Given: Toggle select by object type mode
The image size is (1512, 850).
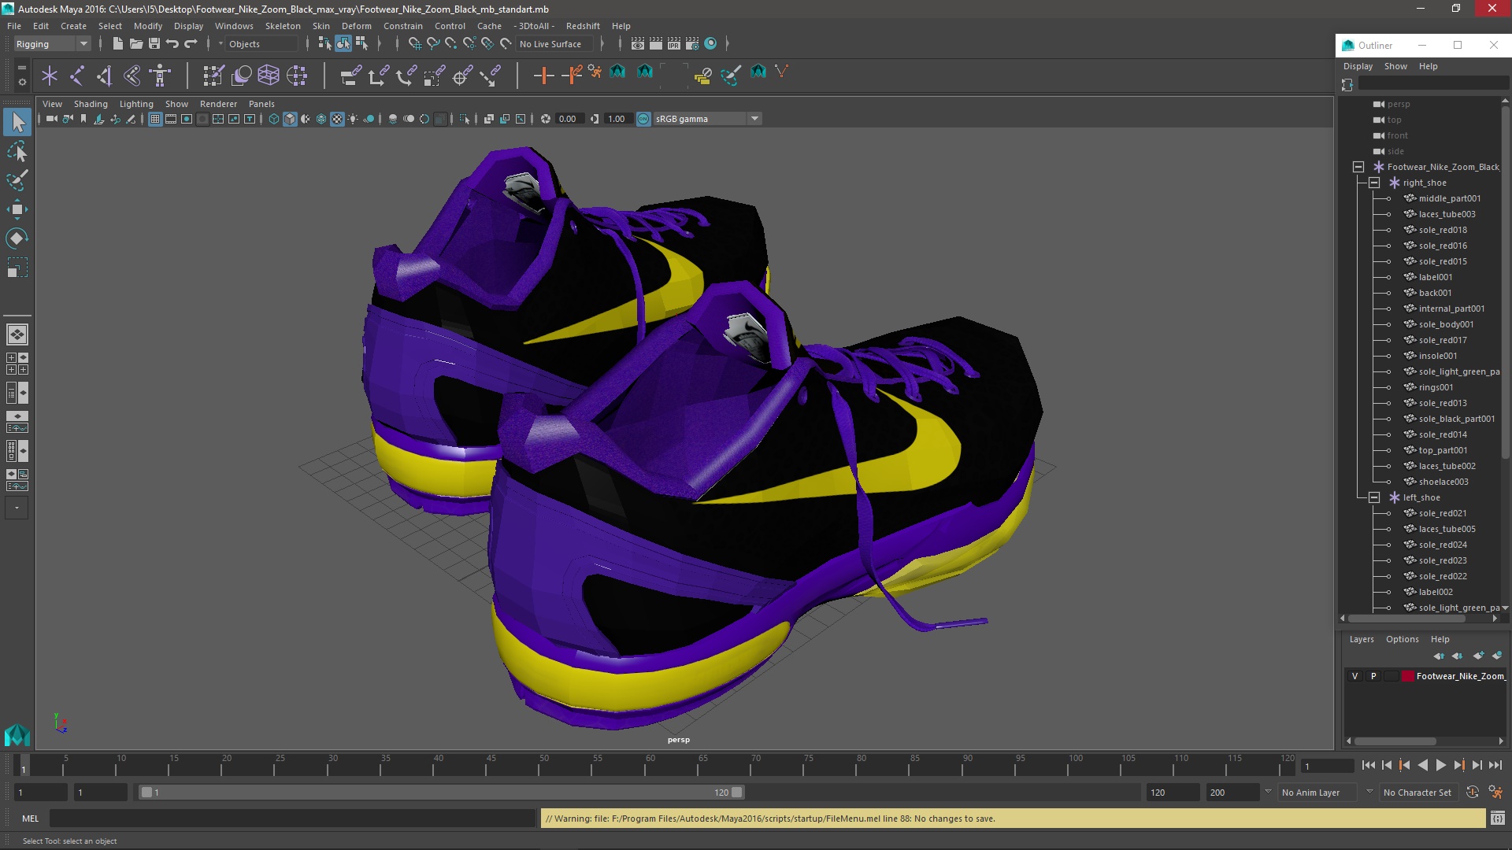Looking at the screenshot, I should (x=343, y=44).
